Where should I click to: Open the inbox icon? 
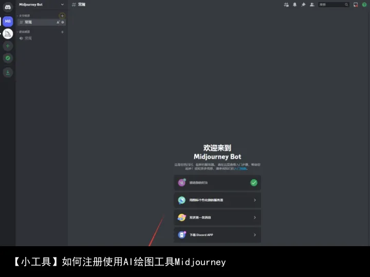point(356,5)
